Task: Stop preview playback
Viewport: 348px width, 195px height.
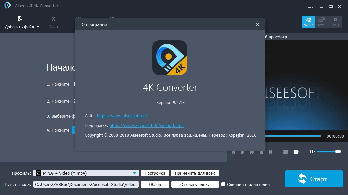Action: coord(261,152)
